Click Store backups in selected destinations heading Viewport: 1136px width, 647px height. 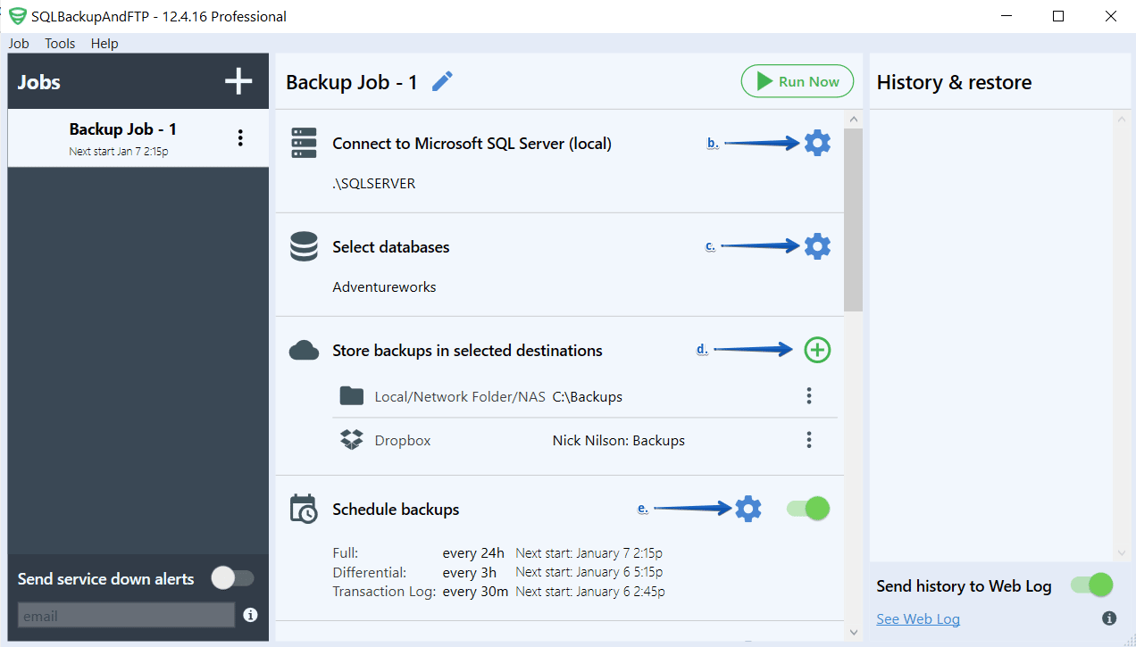[x=467, y=351]
